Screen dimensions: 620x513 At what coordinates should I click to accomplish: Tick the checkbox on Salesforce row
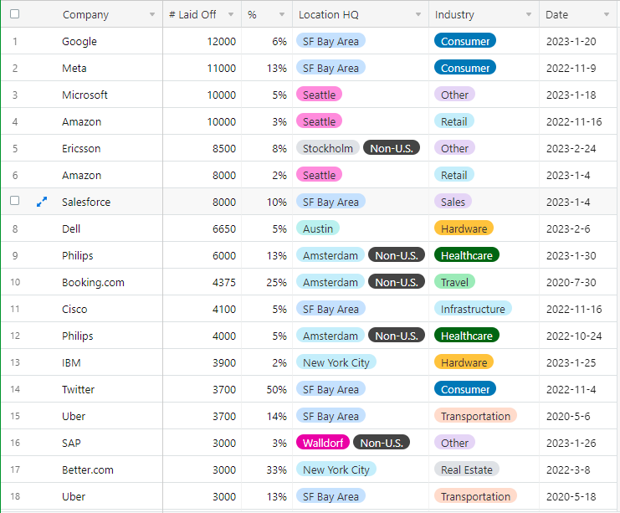point(14,201)
